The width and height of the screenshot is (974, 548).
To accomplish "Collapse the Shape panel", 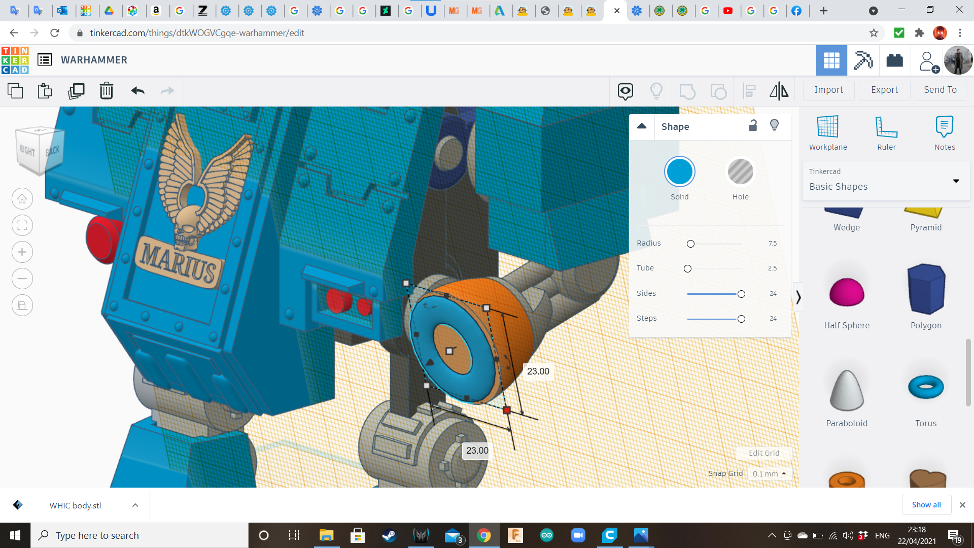I will [x=642, y=126].
